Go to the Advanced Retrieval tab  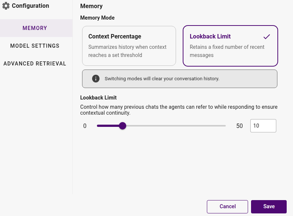pyautogui.click(x=35, y=64)
